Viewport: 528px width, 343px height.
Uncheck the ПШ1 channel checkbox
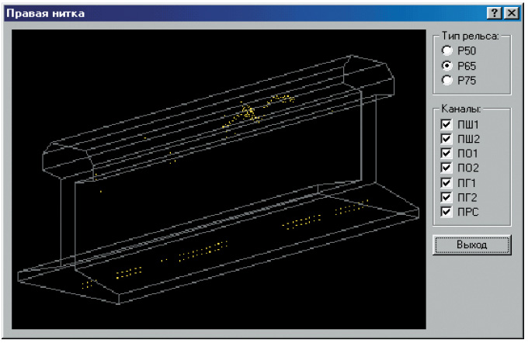point(446,124)
